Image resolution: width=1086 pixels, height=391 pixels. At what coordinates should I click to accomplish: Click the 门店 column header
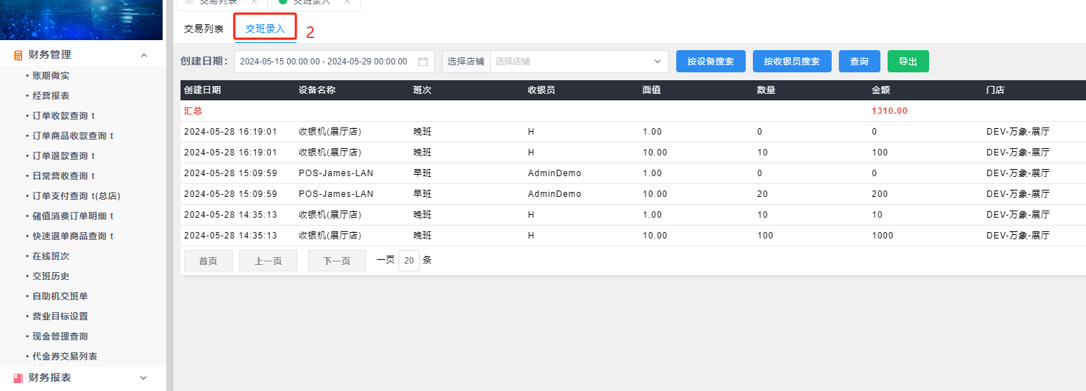point(996,90)
